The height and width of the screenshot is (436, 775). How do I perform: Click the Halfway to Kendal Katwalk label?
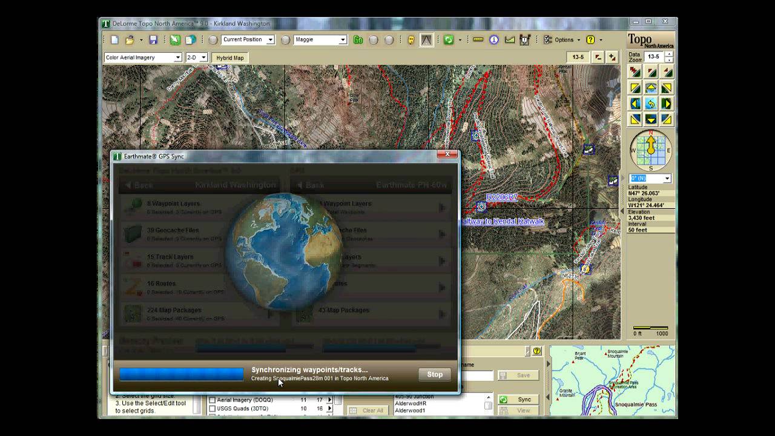click(502, 222)
